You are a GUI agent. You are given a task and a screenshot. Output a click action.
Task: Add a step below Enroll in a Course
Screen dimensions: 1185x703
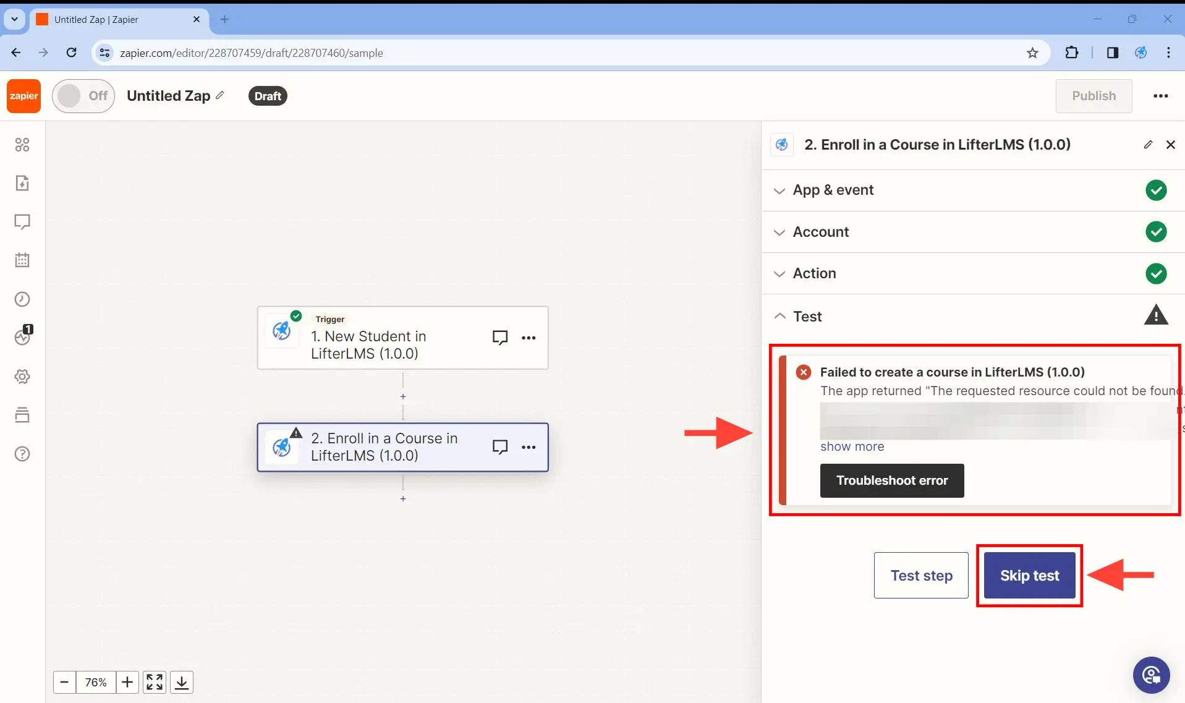[403, 499]
